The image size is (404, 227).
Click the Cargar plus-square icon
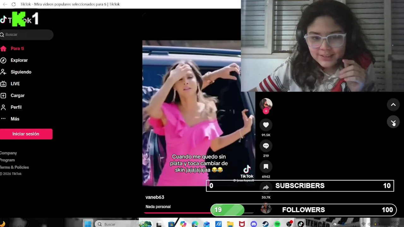[3, 96]
